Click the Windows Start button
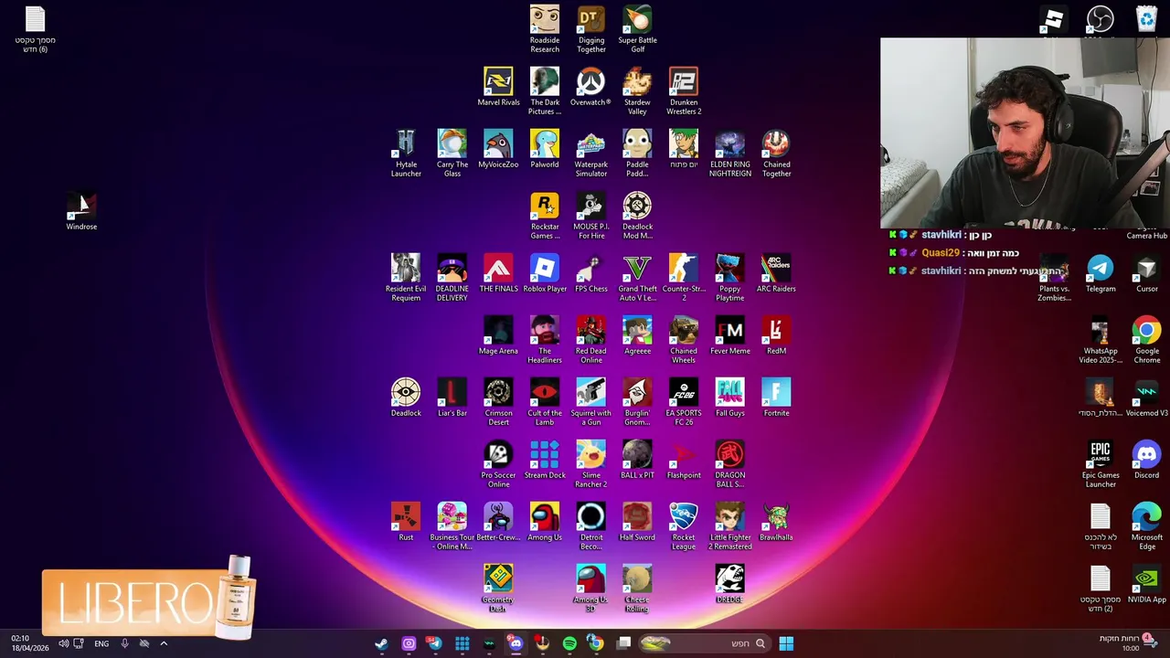 click(x=786, y=643)
